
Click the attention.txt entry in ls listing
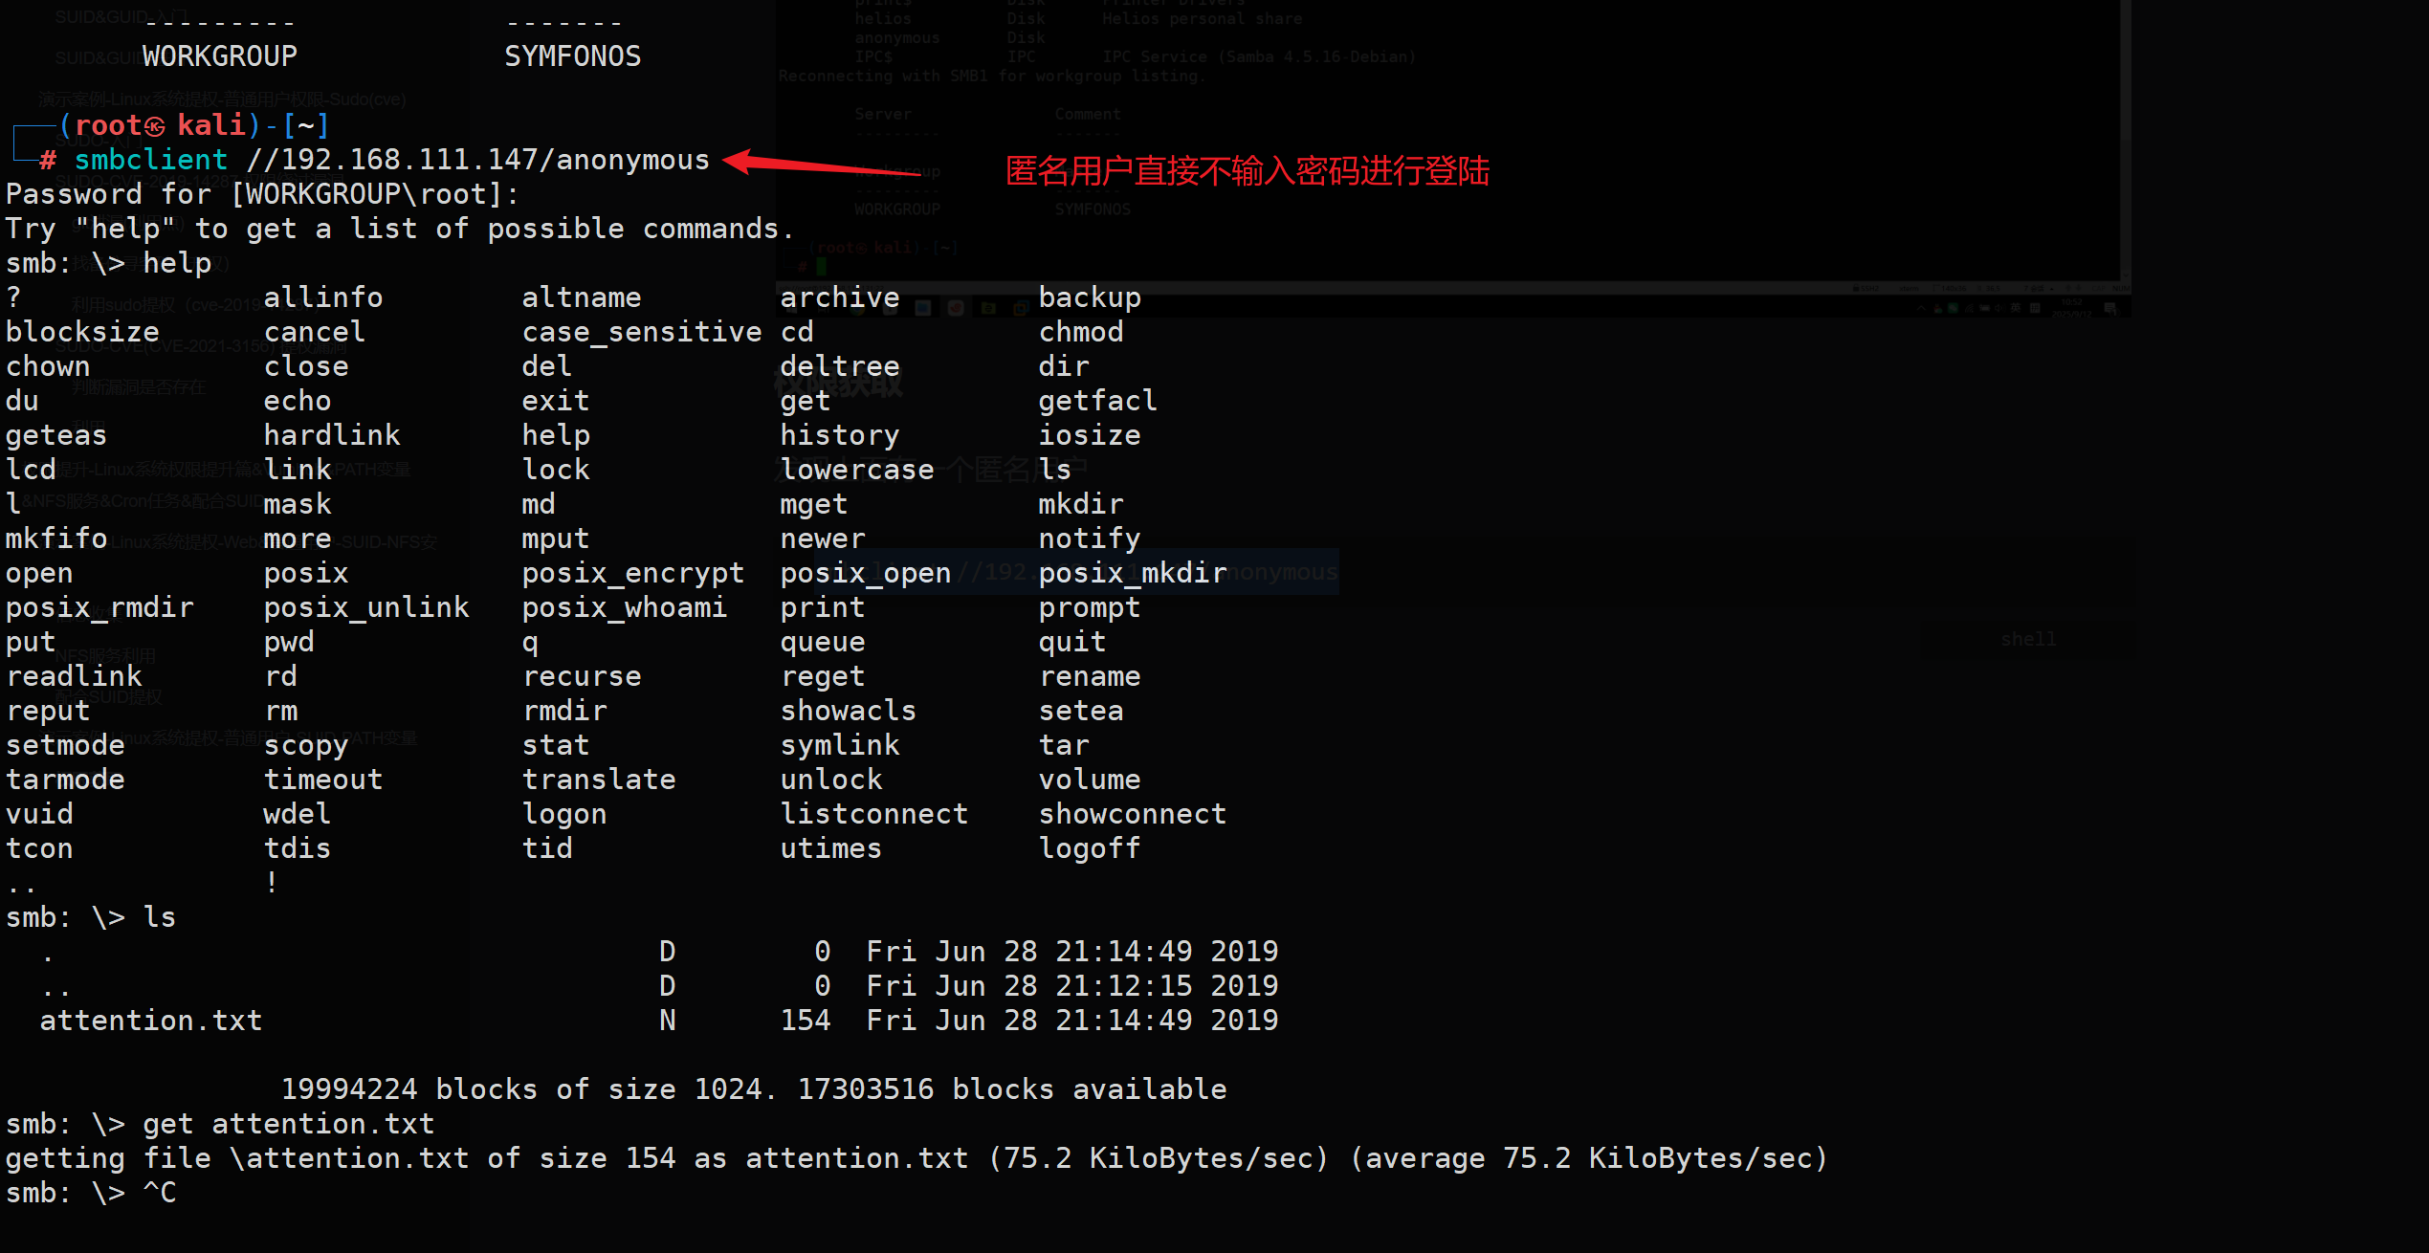(x=151, y=1021)
